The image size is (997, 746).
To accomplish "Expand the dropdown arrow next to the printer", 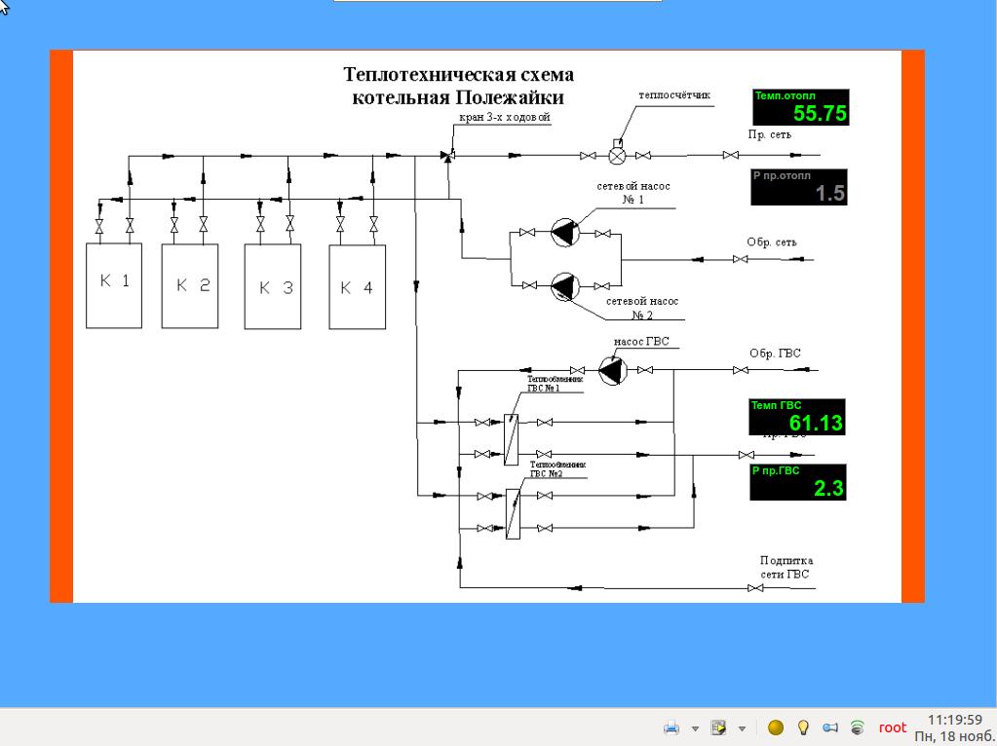I will (x=695, y=728).
